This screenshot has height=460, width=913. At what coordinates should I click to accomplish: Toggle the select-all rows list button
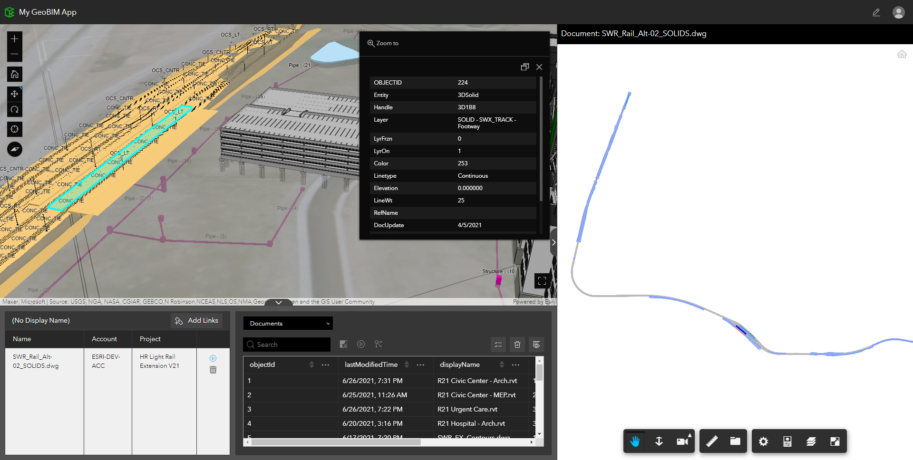[498, 345]
